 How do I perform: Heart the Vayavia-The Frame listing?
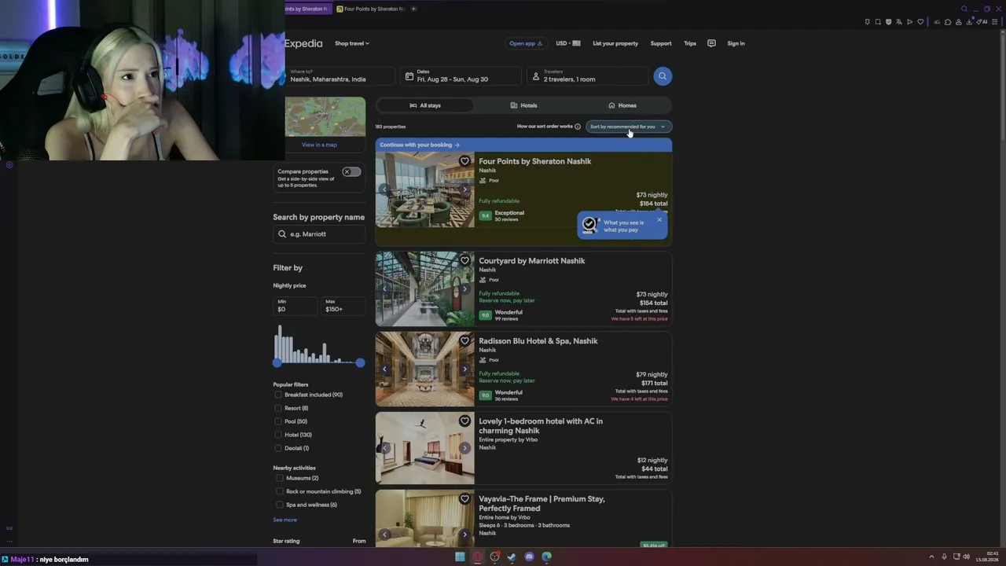coord(464,499)
